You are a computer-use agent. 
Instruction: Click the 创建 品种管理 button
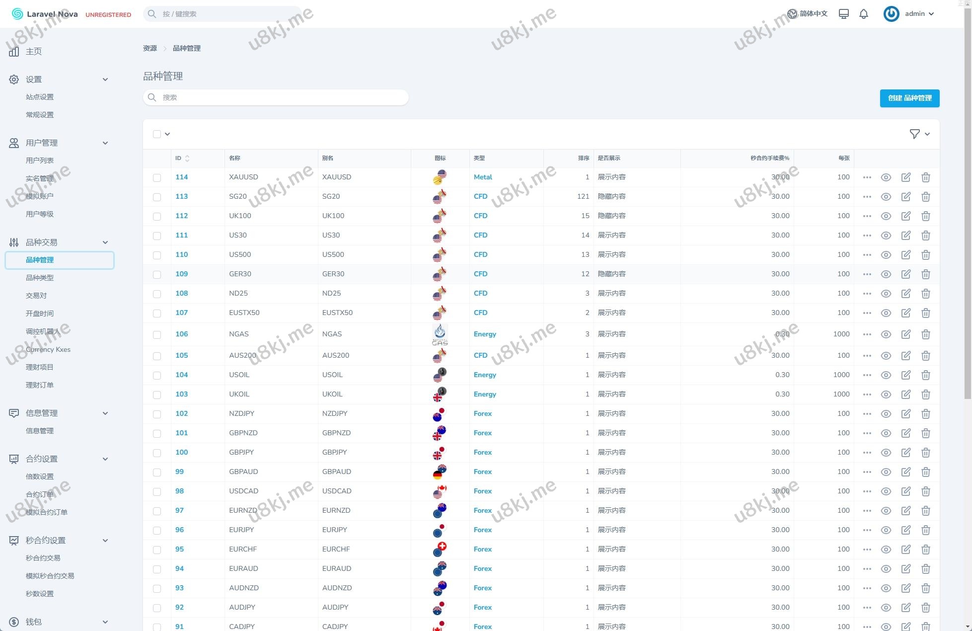(x=909, y=98)
